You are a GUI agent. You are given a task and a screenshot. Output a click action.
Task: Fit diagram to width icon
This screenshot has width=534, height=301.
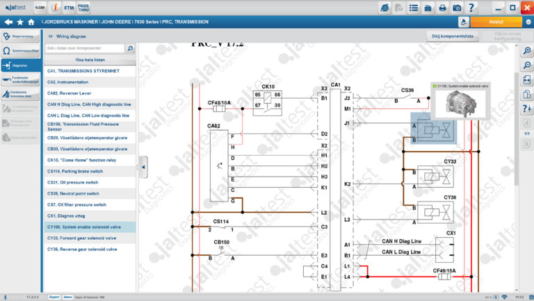pyautogui.click(x=527, y=80)
